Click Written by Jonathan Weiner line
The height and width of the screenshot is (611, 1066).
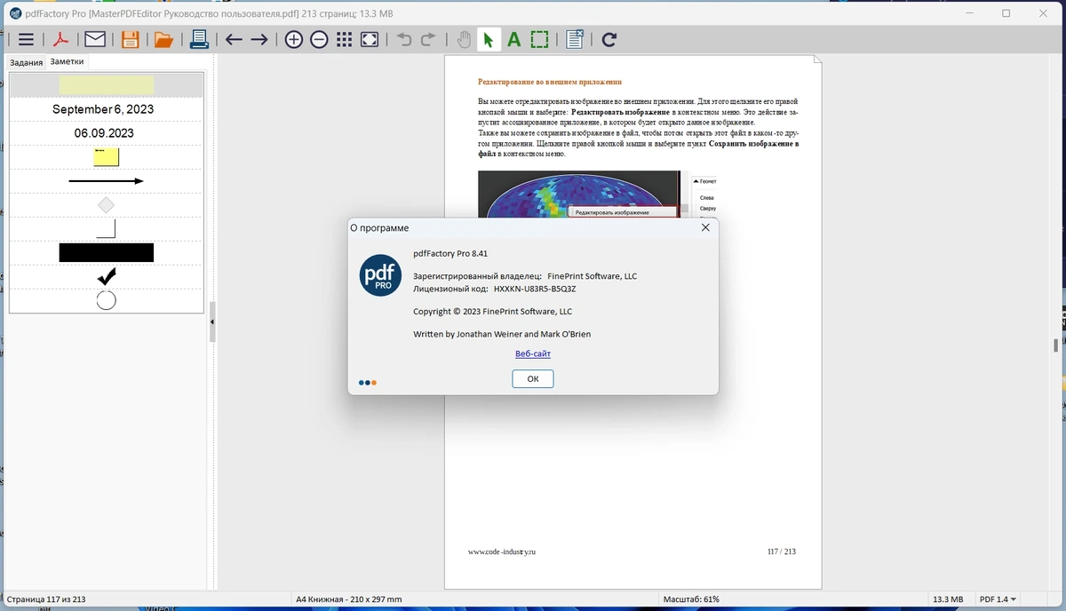[x=502, y=334]
